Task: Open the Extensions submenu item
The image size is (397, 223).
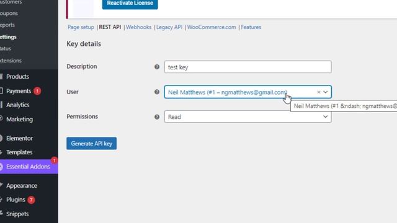Action: point(11,61)
